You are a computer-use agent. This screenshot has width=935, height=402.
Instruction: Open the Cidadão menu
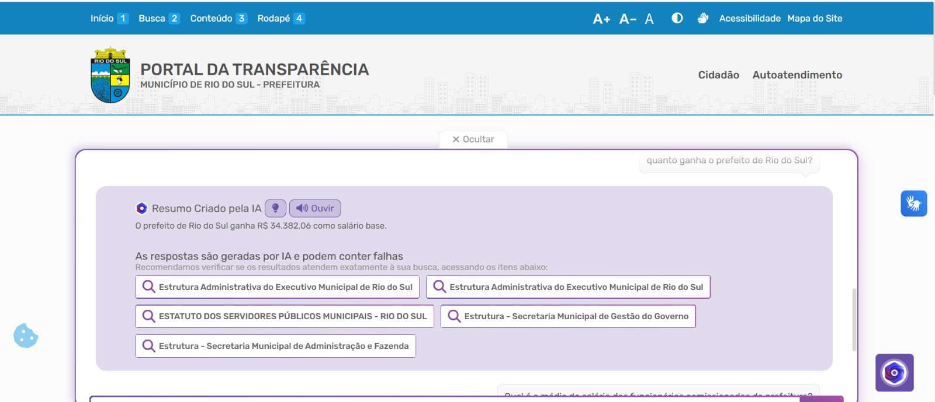718,75
